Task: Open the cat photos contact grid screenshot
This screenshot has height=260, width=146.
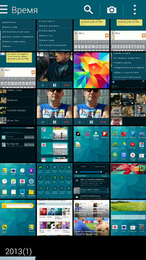Action: tap(128, 107)
